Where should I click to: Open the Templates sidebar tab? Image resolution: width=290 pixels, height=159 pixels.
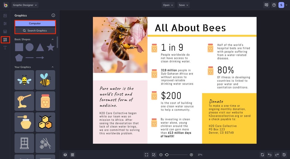click(x=5, y=31)
